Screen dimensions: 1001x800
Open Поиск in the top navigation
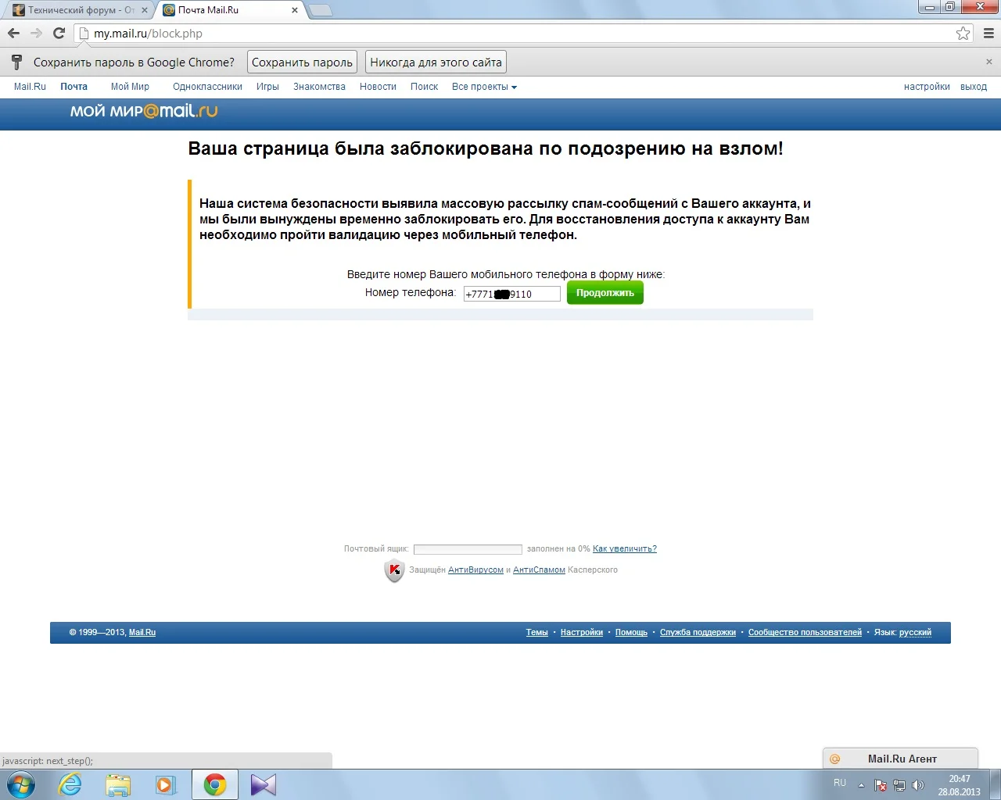pyautogui.click(x=424, y=87)
